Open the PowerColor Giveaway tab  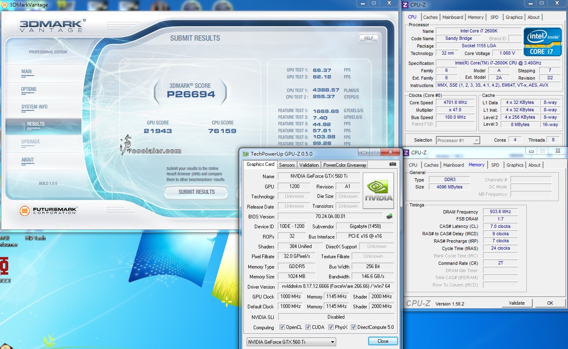(345, 165)
